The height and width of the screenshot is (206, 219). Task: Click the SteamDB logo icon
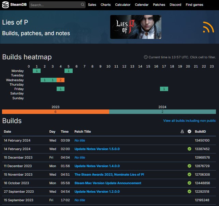pos(6,5)
